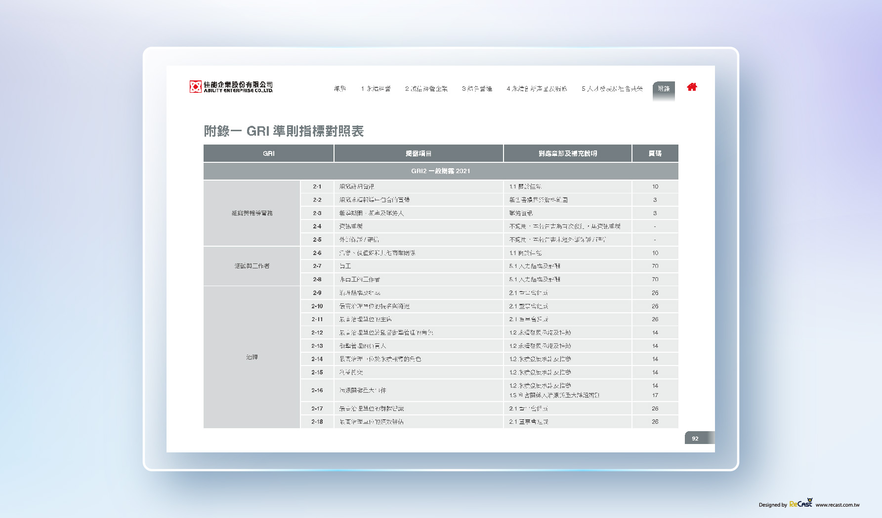The width and height of the screenshot is (882, 518).
Task: Switch to the chapter 3 navigation tab
Action: pos(477,89)
